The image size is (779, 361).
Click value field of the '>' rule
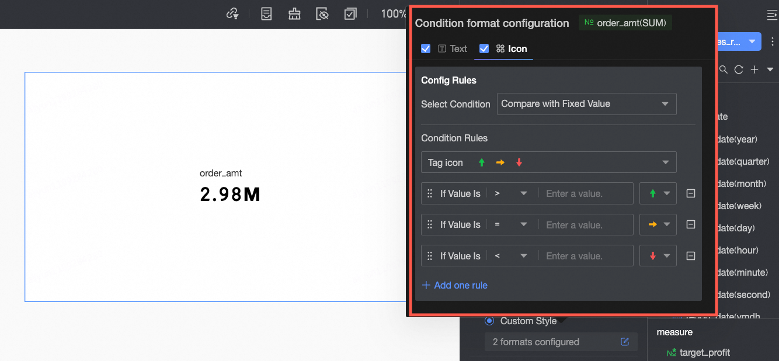(586, 193)
